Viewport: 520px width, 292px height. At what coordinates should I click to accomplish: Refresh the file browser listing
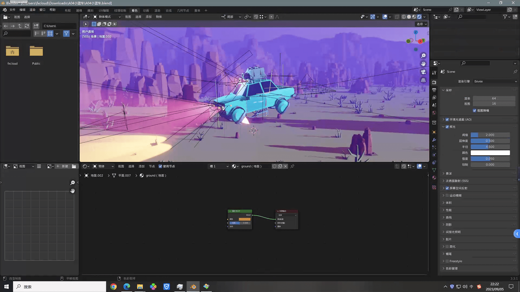click(x=27, y=26)
